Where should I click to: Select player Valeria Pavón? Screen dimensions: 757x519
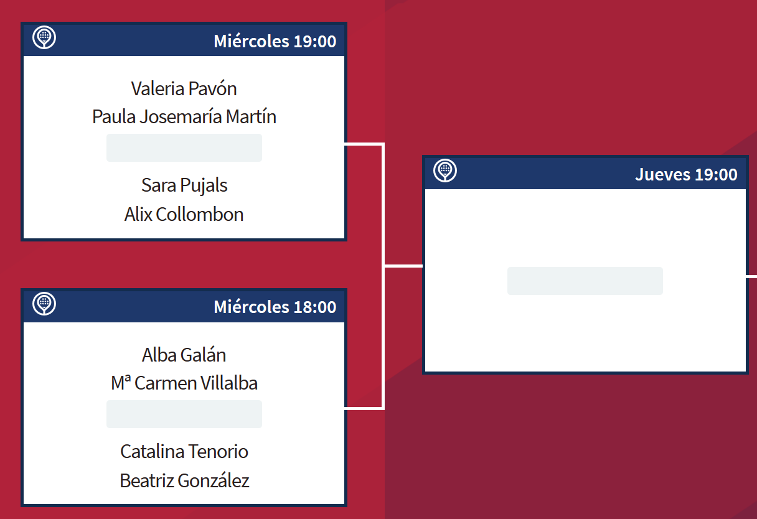(x=184, y=88)
